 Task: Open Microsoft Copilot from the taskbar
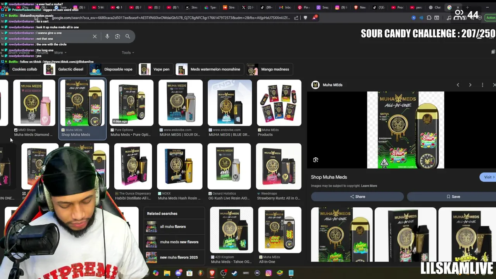tap(156, 273)
